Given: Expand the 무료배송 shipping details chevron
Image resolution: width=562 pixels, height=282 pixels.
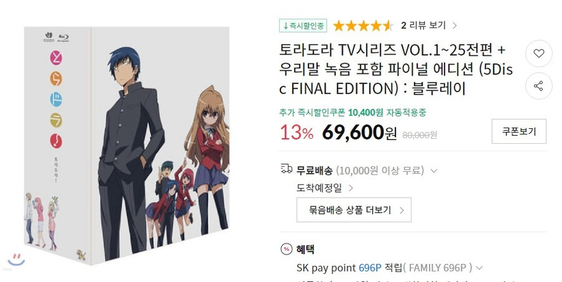Looking at the screenshot, I should (434, 171).
